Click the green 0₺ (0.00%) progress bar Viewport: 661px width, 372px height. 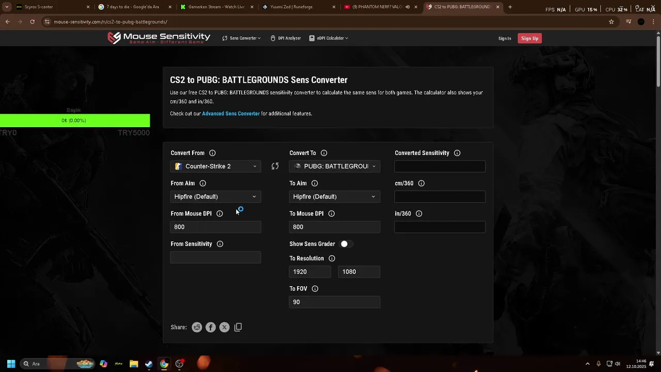75,120
